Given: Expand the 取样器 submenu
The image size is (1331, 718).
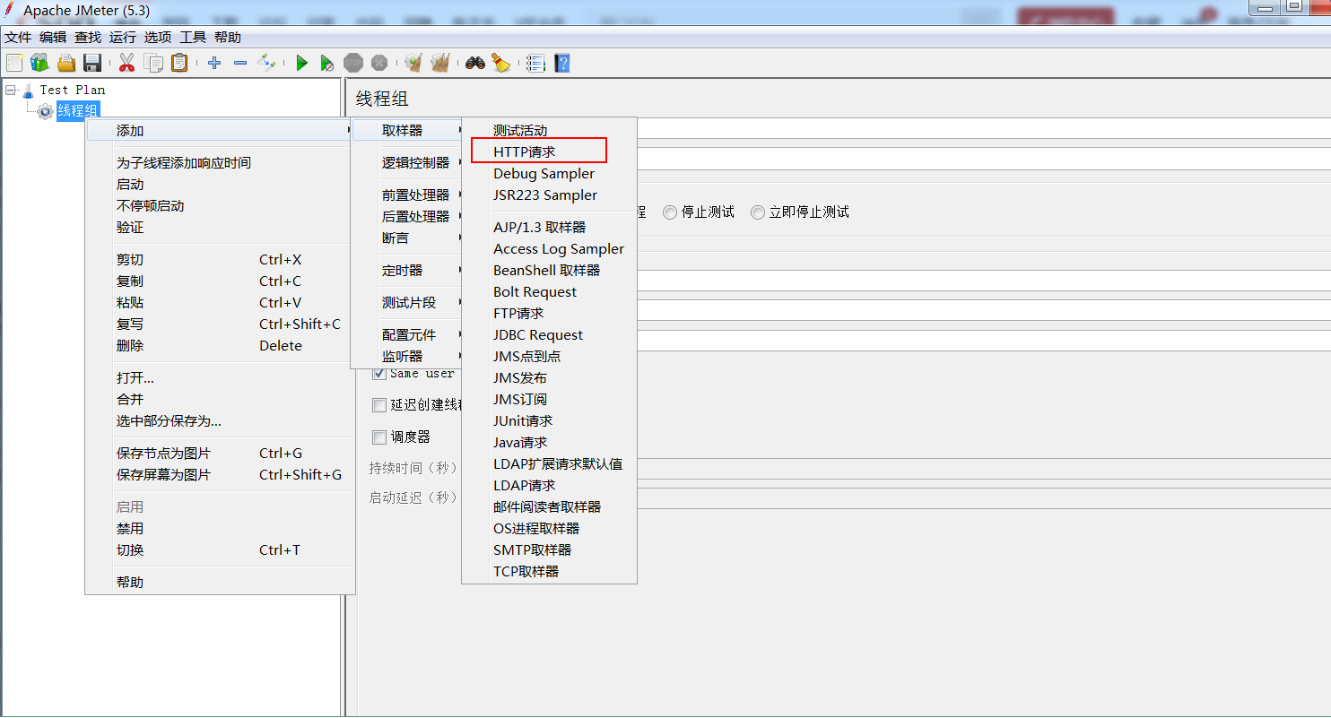Looking at the screenshot, I should (x=406, y=131).
